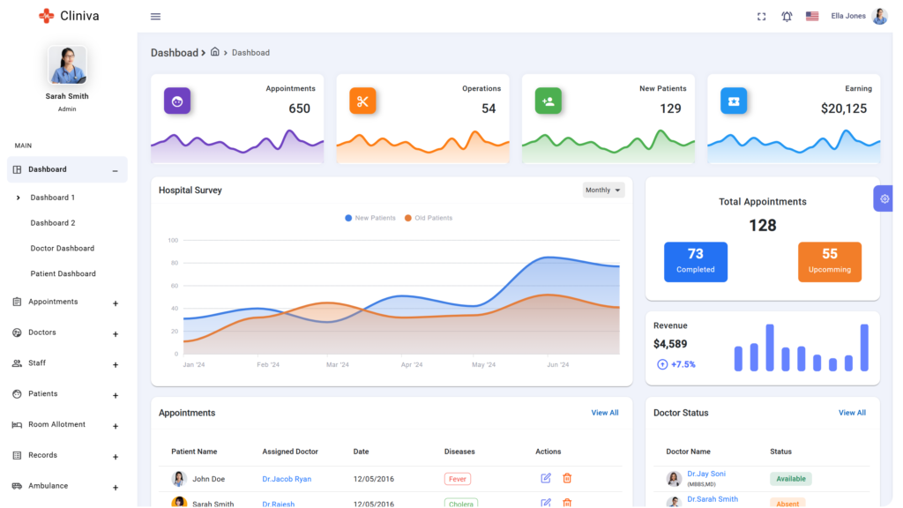Viewport: 903px width, 508px height.
Task: Click delete icon for John Doe
Action: tap(567, 478)
